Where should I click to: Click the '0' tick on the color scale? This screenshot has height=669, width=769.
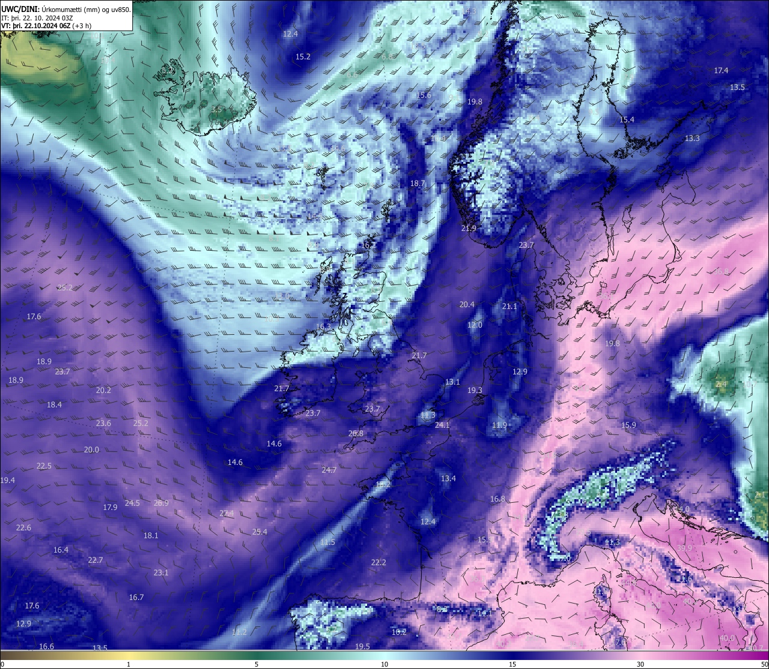point(2,664)
